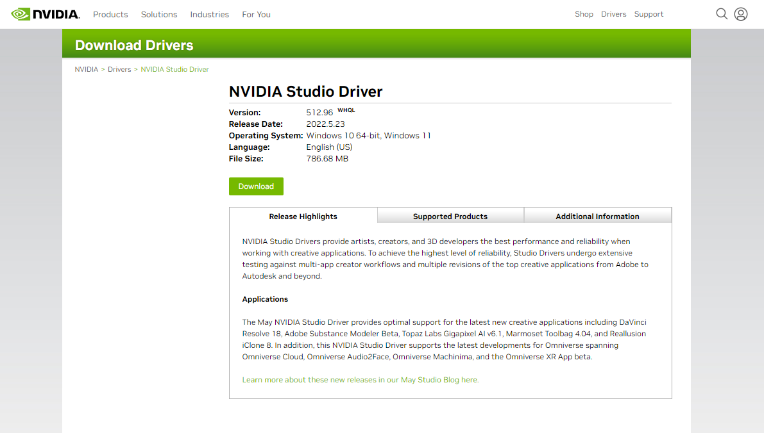Switch to the Supported Products tab
The height and width of the screenshot is (433, 764).
pyautogui.click(x=450, y=216)
